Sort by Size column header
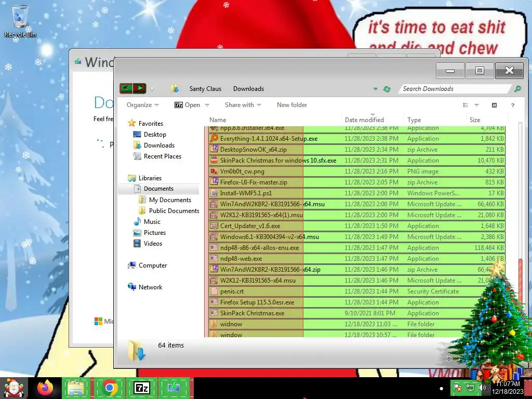 pos(486,120)
